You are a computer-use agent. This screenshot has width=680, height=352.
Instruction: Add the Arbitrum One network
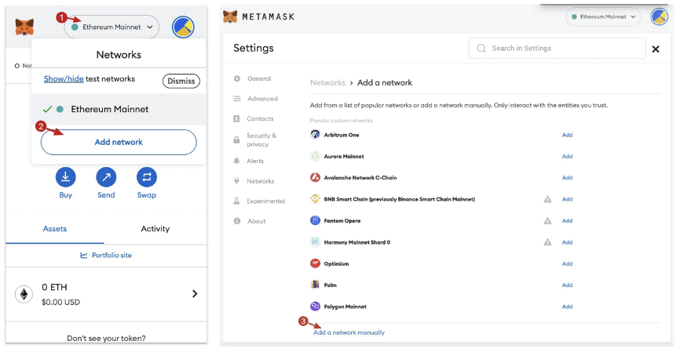coord(567,135)
